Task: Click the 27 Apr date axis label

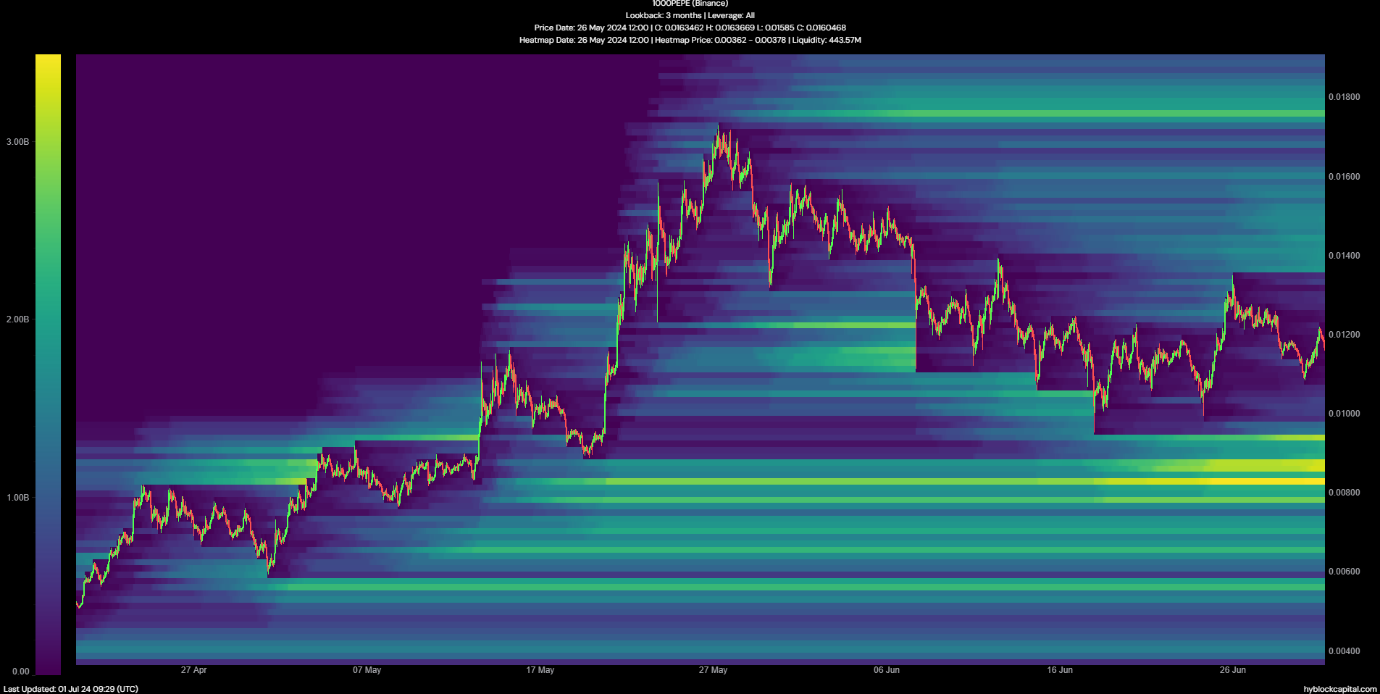Action: [194, 670]
